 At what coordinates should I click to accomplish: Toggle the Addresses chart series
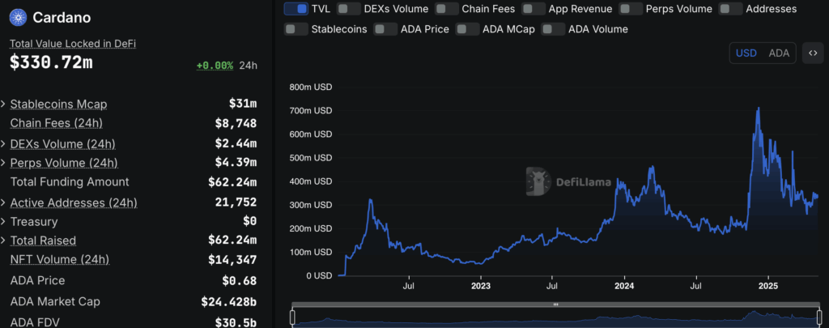731,8
